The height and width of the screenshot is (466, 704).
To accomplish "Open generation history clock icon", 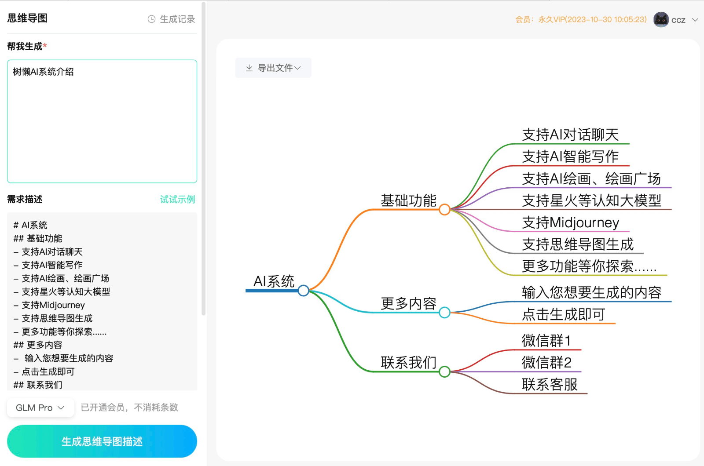I will click(151, 19).
